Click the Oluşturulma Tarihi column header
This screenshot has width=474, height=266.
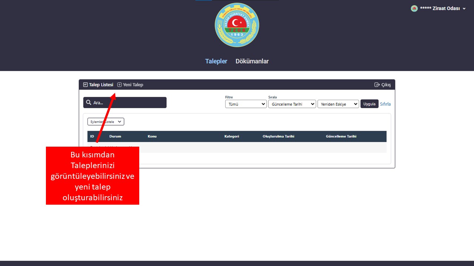click(x=278, y=136)
